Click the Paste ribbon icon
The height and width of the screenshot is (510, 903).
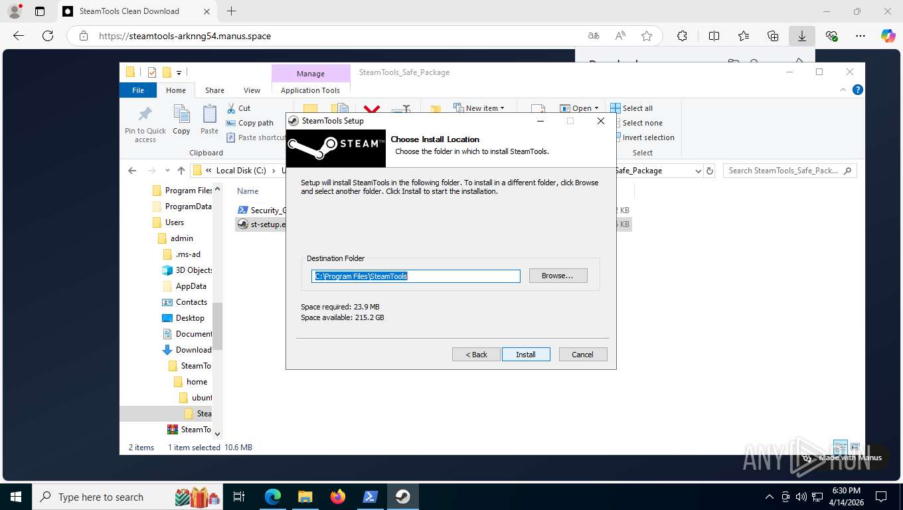209,120
